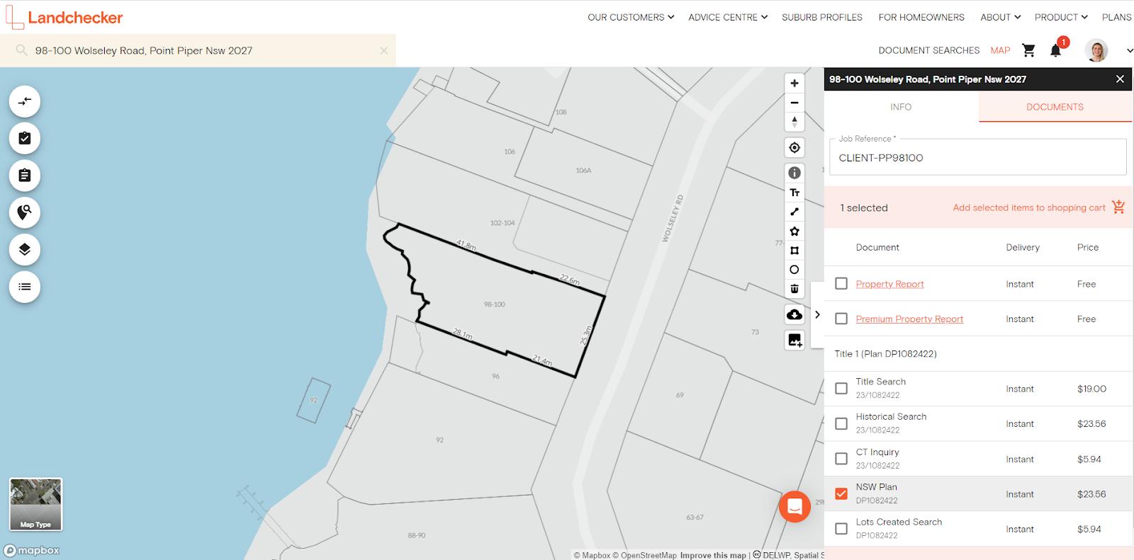The height and width of the screenshot is (560, 1134).
Task: Locate my position with target icon
Action: point(795,147)
